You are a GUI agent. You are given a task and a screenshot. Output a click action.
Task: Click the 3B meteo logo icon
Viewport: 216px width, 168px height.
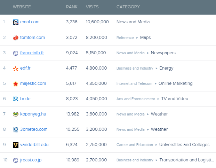[x=16, y=130]
